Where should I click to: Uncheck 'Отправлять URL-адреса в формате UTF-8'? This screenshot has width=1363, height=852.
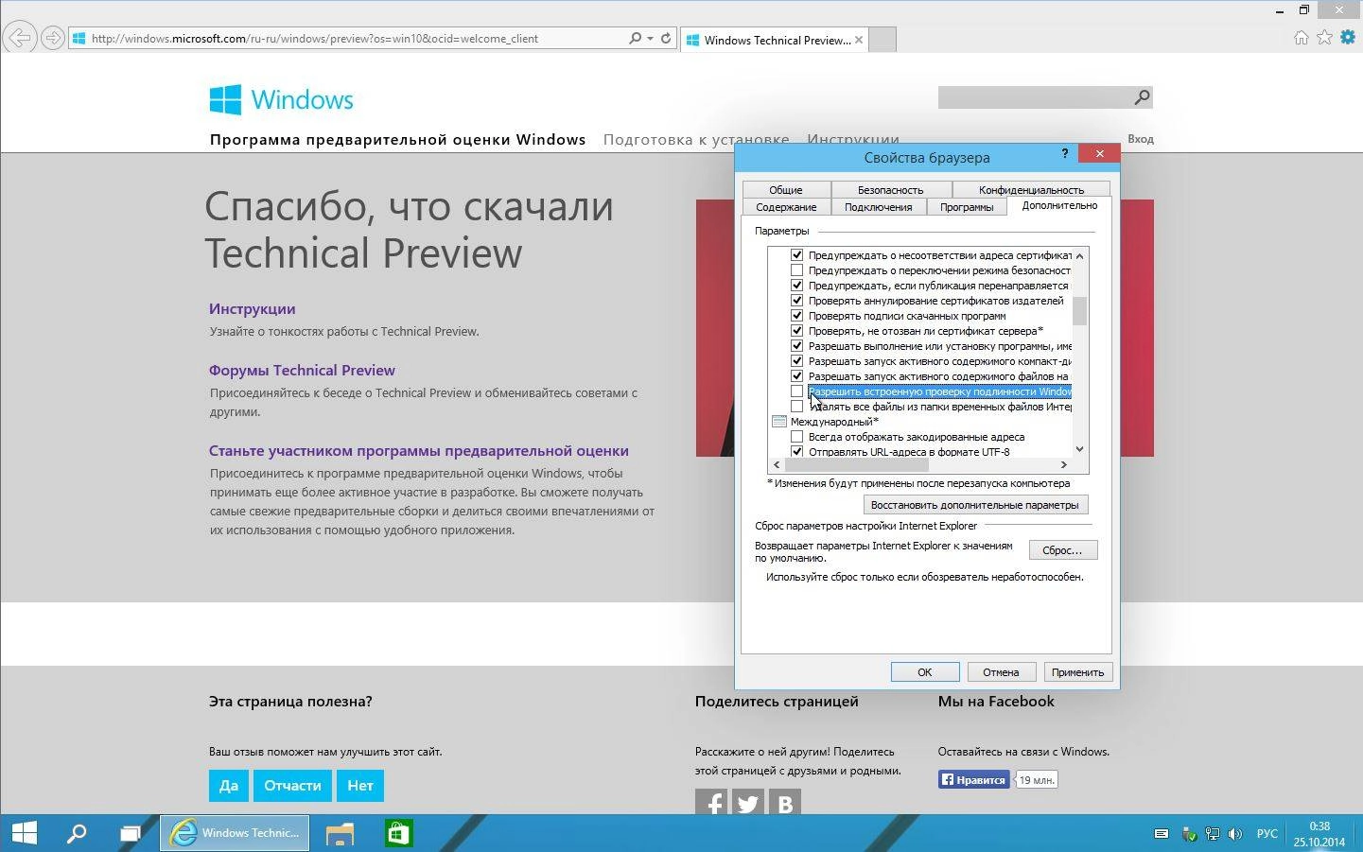coord(796,452)
